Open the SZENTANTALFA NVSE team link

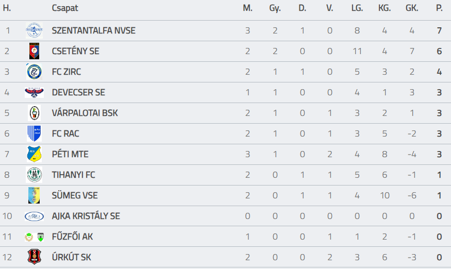point(94,30)
